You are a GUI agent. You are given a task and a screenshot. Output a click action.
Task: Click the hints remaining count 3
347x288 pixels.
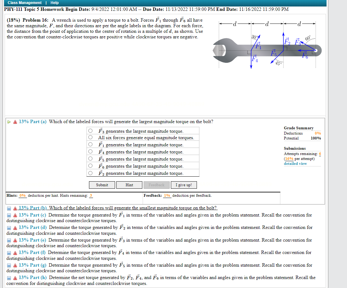point(91,196)
